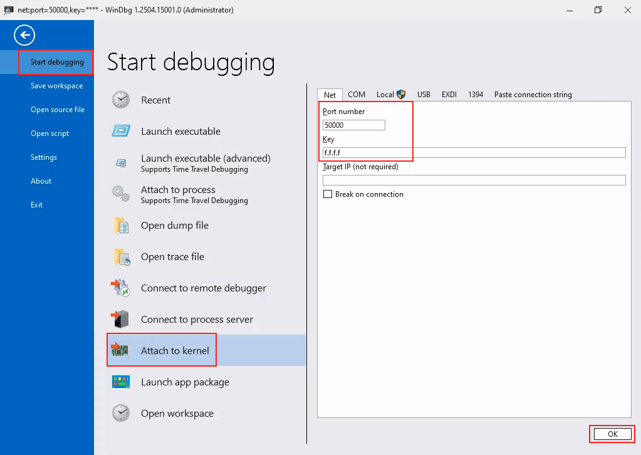Choose Open trace file label
Viewport: 641px width, 455px height.
pos(172,257)
